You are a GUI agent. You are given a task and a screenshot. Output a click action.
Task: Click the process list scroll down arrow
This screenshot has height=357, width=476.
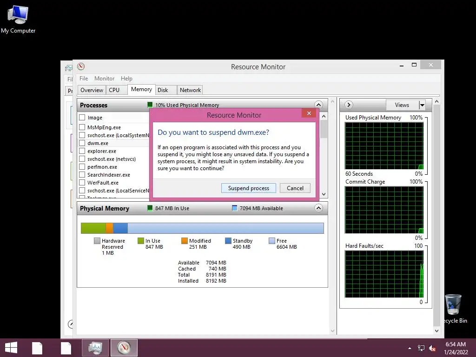tap(324, 194)
